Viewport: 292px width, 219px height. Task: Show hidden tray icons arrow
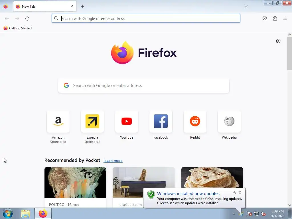point(234,214)
